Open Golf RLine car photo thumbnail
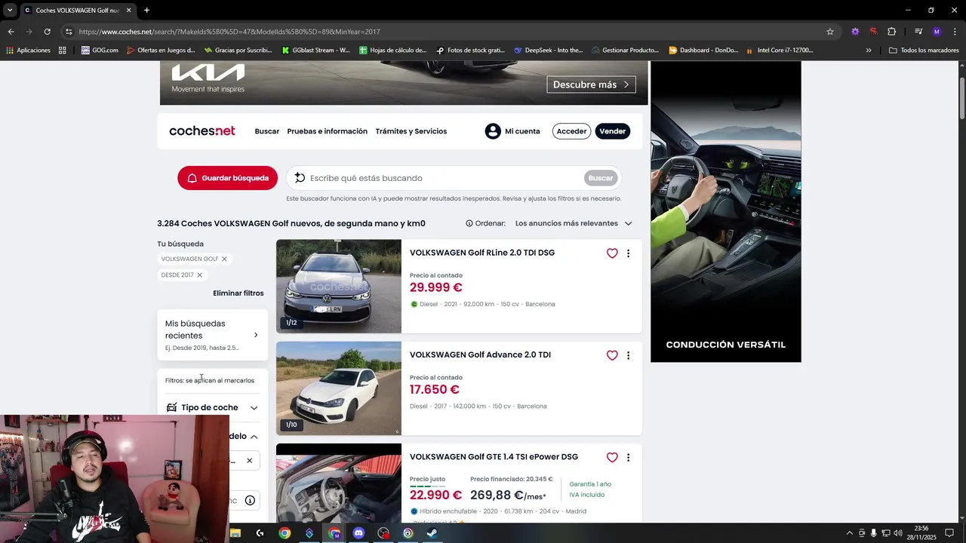This screenshot has height=543, width=966. 339,287
